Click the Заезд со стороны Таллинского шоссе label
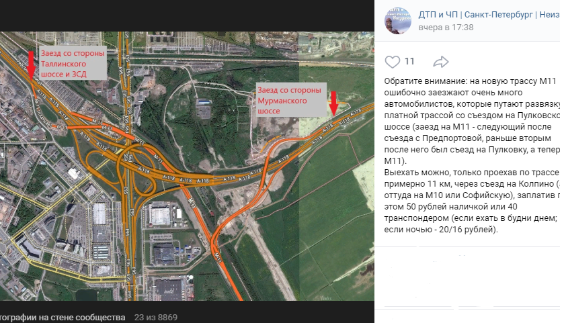This screenshot has width=564, height=325. point(73,63)
